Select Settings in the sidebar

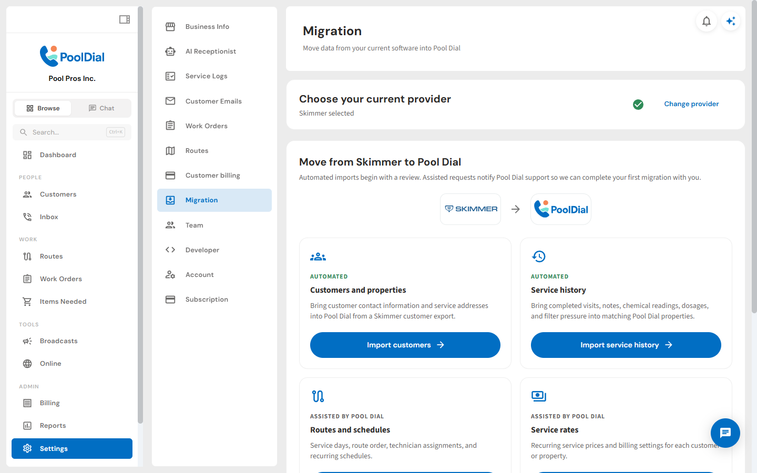click(x=72, y=449)
